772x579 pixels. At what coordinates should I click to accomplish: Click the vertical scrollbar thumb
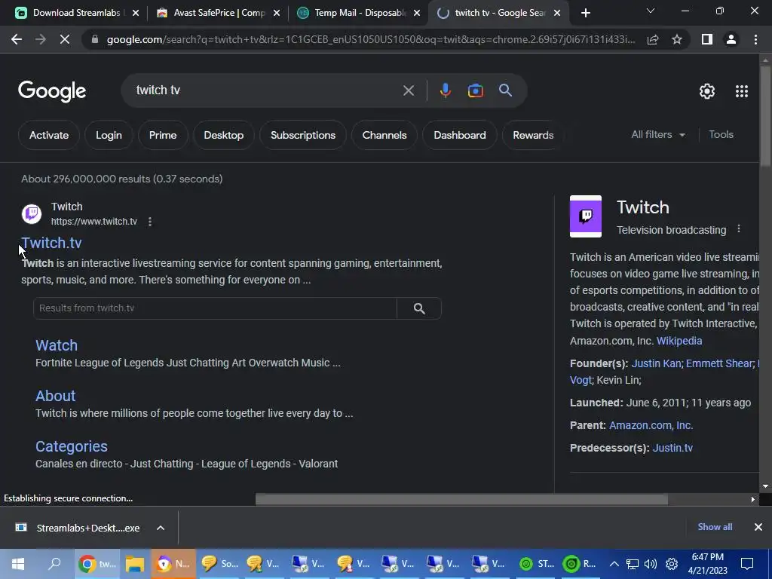[765, 116]
